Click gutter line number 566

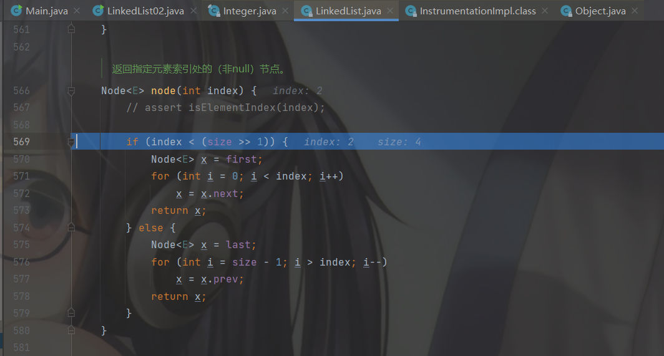point(22,90)
